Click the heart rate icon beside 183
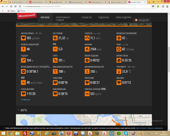Viewport: 170px width, 136px height. 23,38
